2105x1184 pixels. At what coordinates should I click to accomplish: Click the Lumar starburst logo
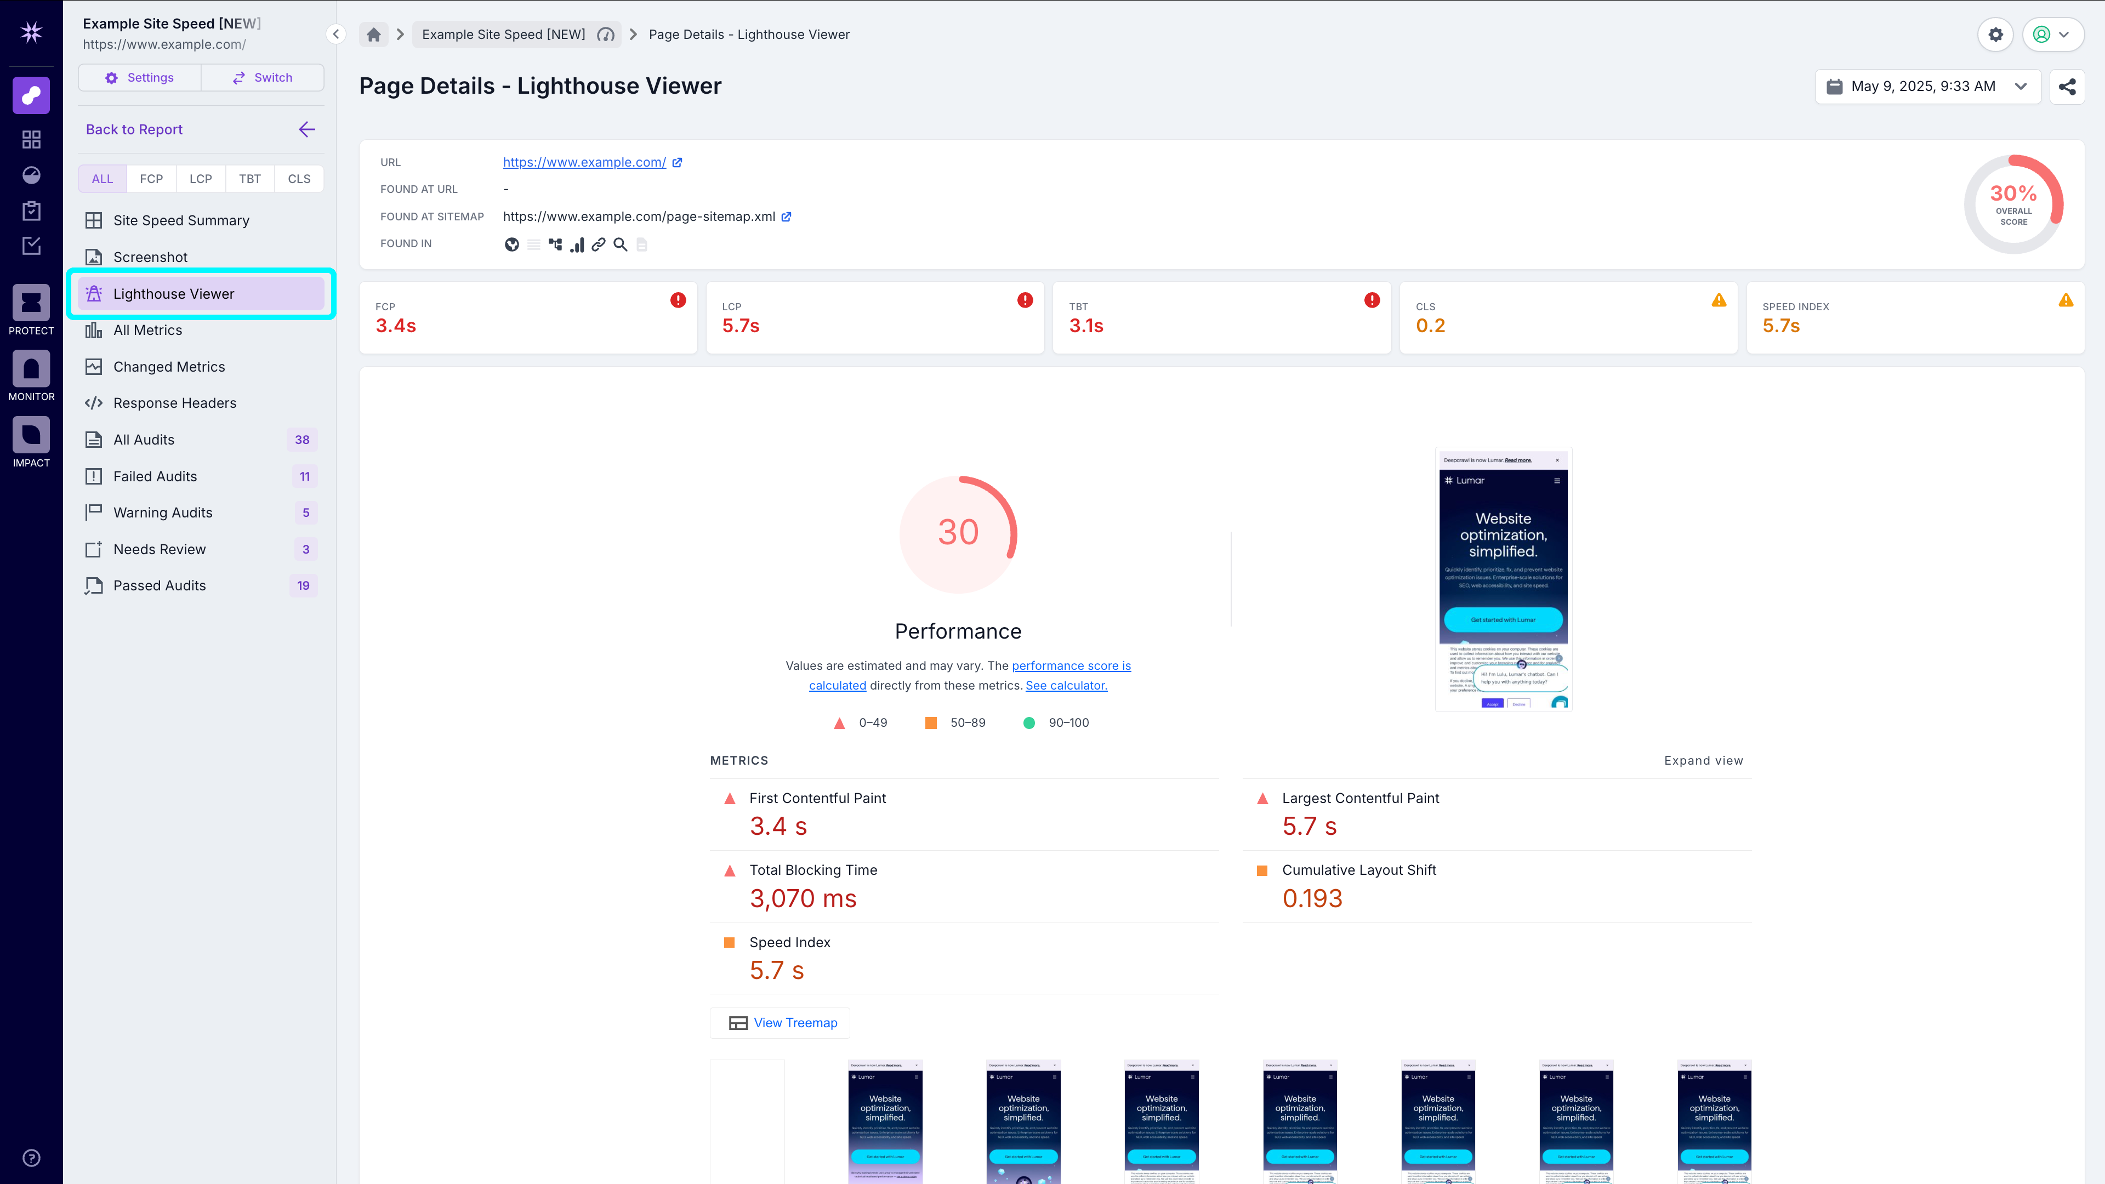(x=31, y=33)
